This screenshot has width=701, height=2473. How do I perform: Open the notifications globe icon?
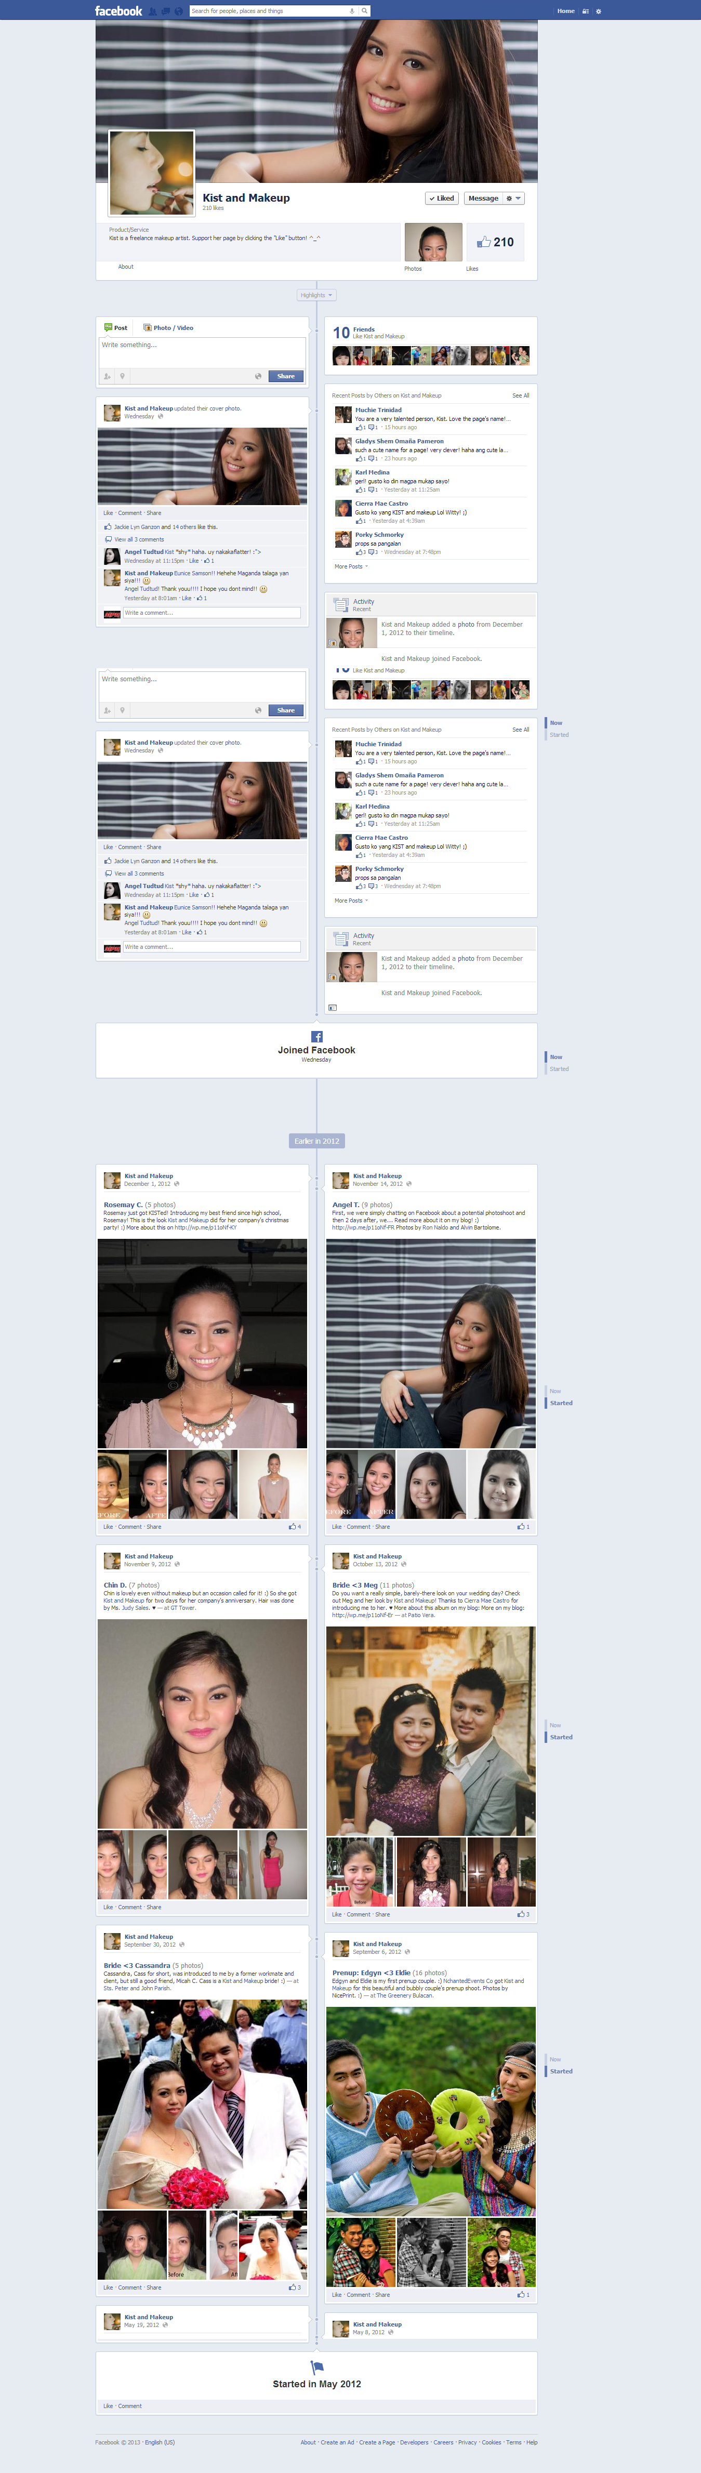tap(179, 11)
